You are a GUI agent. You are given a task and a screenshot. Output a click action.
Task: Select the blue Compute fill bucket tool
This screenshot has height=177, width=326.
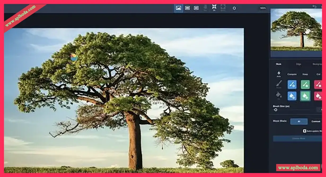(292, 96)
